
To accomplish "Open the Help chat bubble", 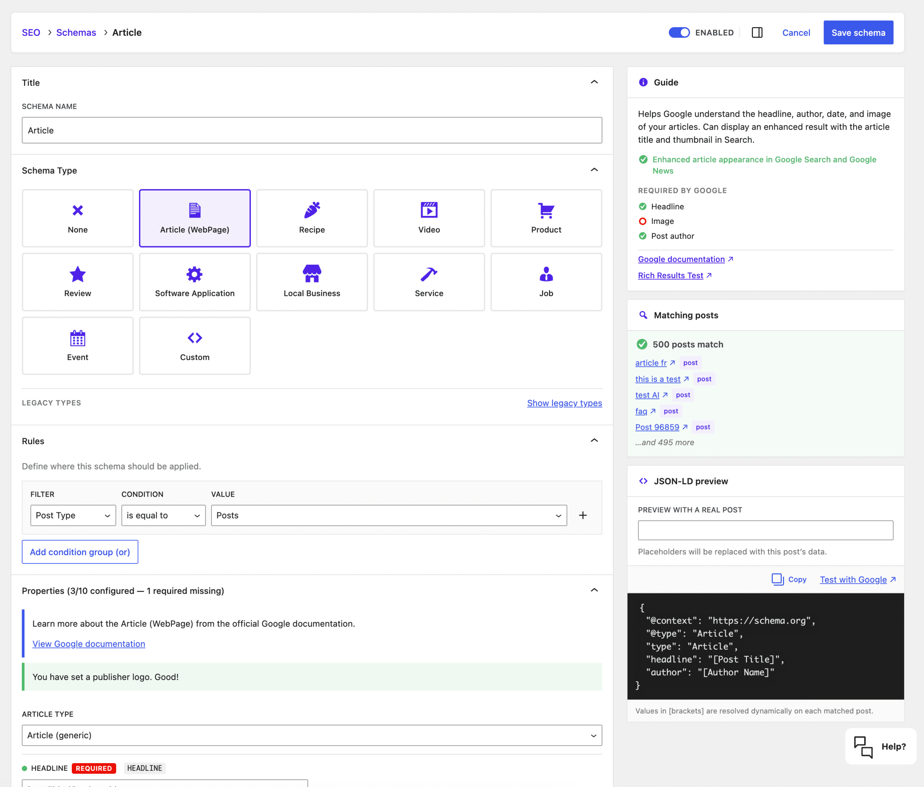I will click(x=880, y=747).
